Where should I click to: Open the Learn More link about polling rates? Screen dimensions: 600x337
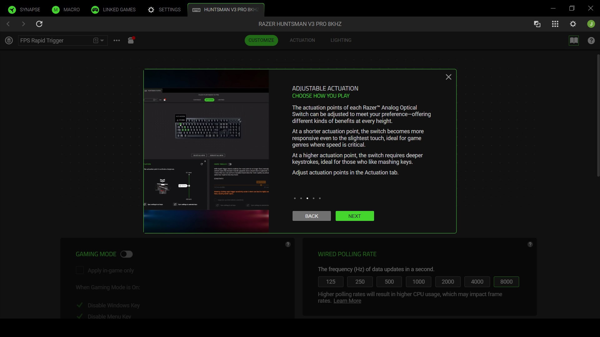click(347, 300)
